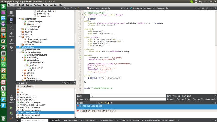Viewport: 217px width, 122px height.
Task: Open Help mode in sidebar
Action: pos(11,48)
